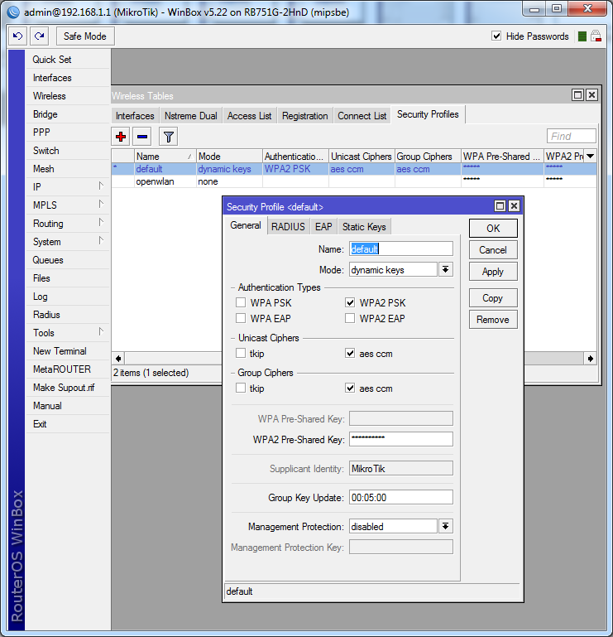Open Quick Set in sidebar
The image size is (613, 637).
(68, 60)
